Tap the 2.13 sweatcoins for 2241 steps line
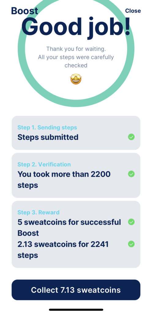This screenshot has height=314, width=152. (63, 250)
